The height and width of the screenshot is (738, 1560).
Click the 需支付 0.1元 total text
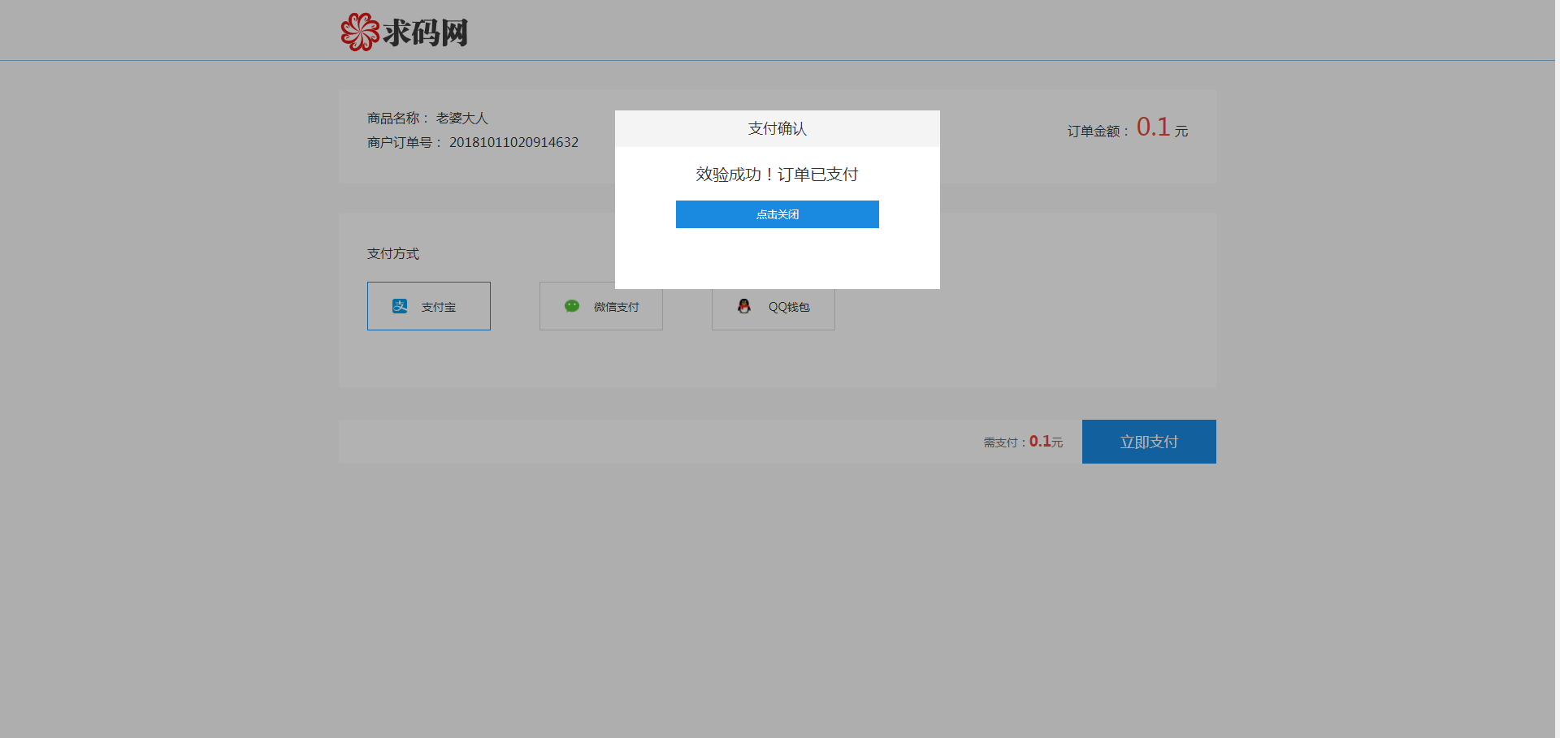(x=1023, y=442)
